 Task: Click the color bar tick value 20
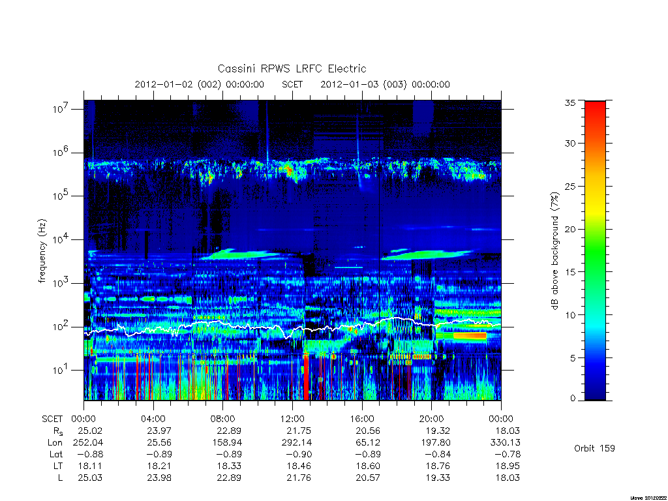pyautogui.click(x=570, y=229)
